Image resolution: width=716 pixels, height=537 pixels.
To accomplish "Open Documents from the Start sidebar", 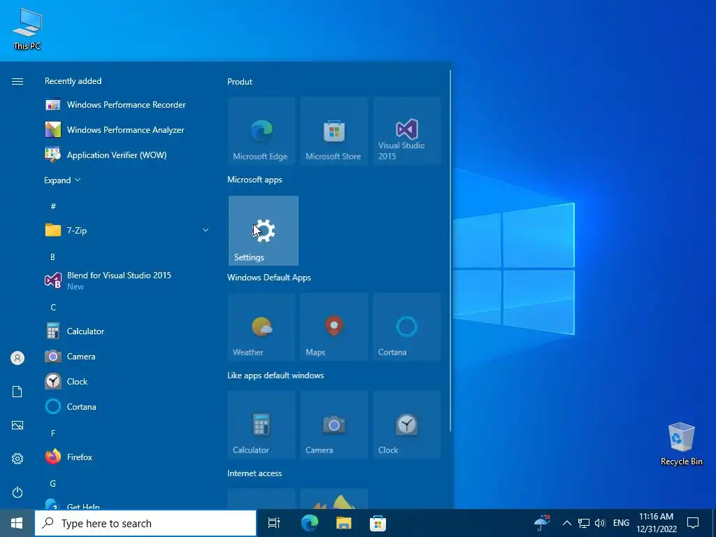I will point(17,392).
